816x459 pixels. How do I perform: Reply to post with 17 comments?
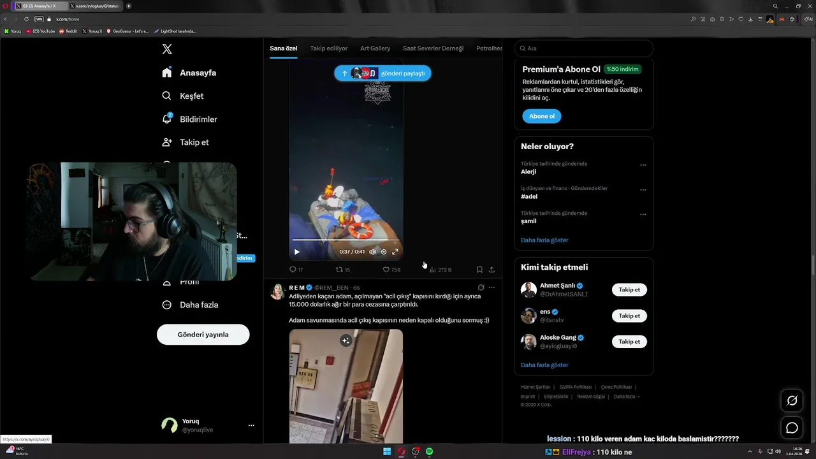point(296,270)
